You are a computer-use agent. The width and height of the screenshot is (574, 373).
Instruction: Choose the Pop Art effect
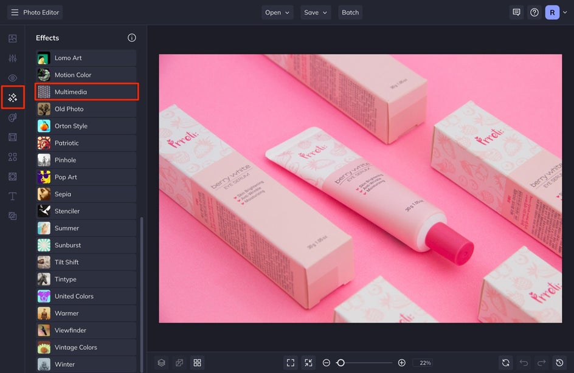point(86,177)
